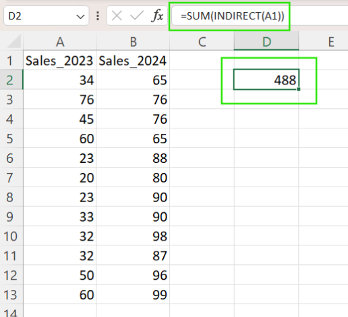
Task: Click the fill handle of cell D2
Action: point(299,89)
